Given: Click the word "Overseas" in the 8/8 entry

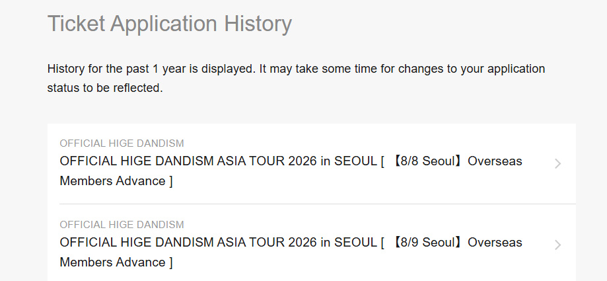Looking at the screenshot, I should [x=495, y=161].
